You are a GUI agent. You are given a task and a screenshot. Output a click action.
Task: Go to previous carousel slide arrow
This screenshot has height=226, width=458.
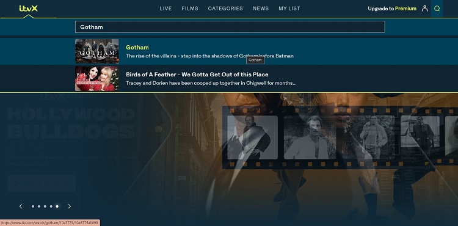(21, 206)
